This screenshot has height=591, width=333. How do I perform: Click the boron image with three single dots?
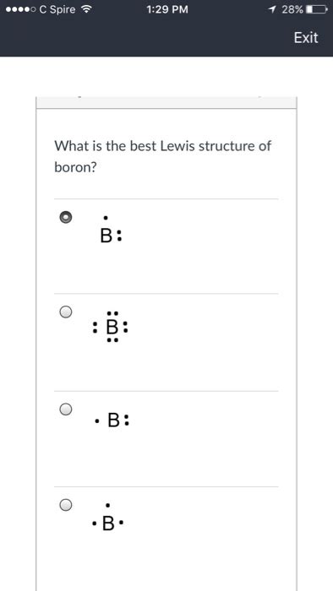pyautogui.click(x=108, y=517)
